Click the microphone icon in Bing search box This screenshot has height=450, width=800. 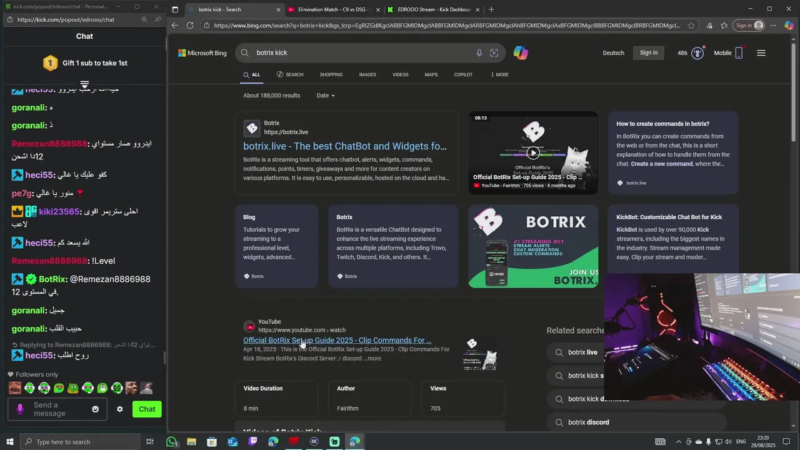click(479, 53)
